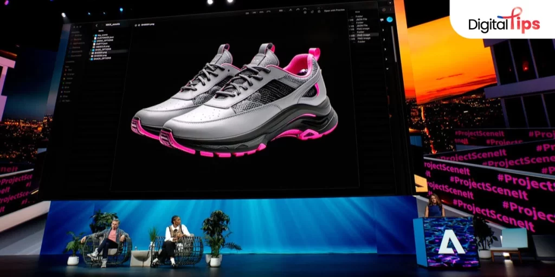Click the grey and pink sneaker preview image
Image resolution: width=555 pixels, height=277 pixels.
pos(234,100)
